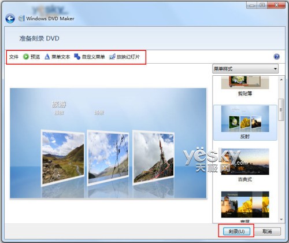Minimize the DVD Maker window
This screenshot has width=289, height=243.
pyautogui.click(x=252, y=5)
